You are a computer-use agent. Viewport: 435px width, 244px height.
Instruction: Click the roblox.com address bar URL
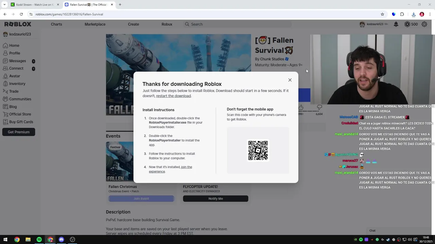pos(69,14)
